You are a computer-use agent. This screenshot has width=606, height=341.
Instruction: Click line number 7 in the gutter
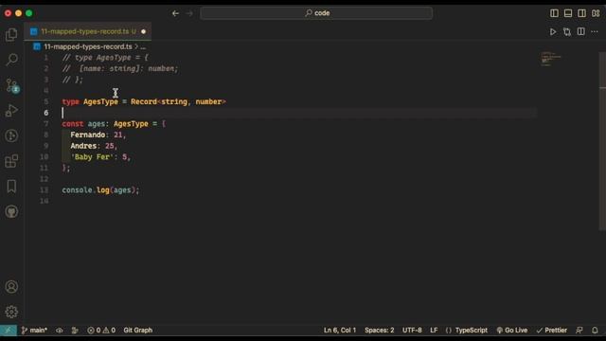click(x=46, y=124)
